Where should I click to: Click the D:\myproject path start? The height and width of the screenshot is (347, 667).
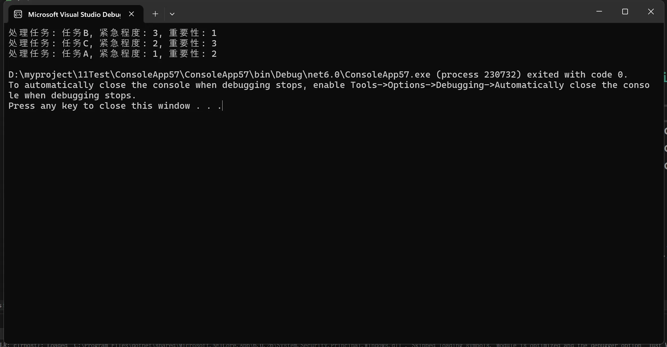(40, 74)
